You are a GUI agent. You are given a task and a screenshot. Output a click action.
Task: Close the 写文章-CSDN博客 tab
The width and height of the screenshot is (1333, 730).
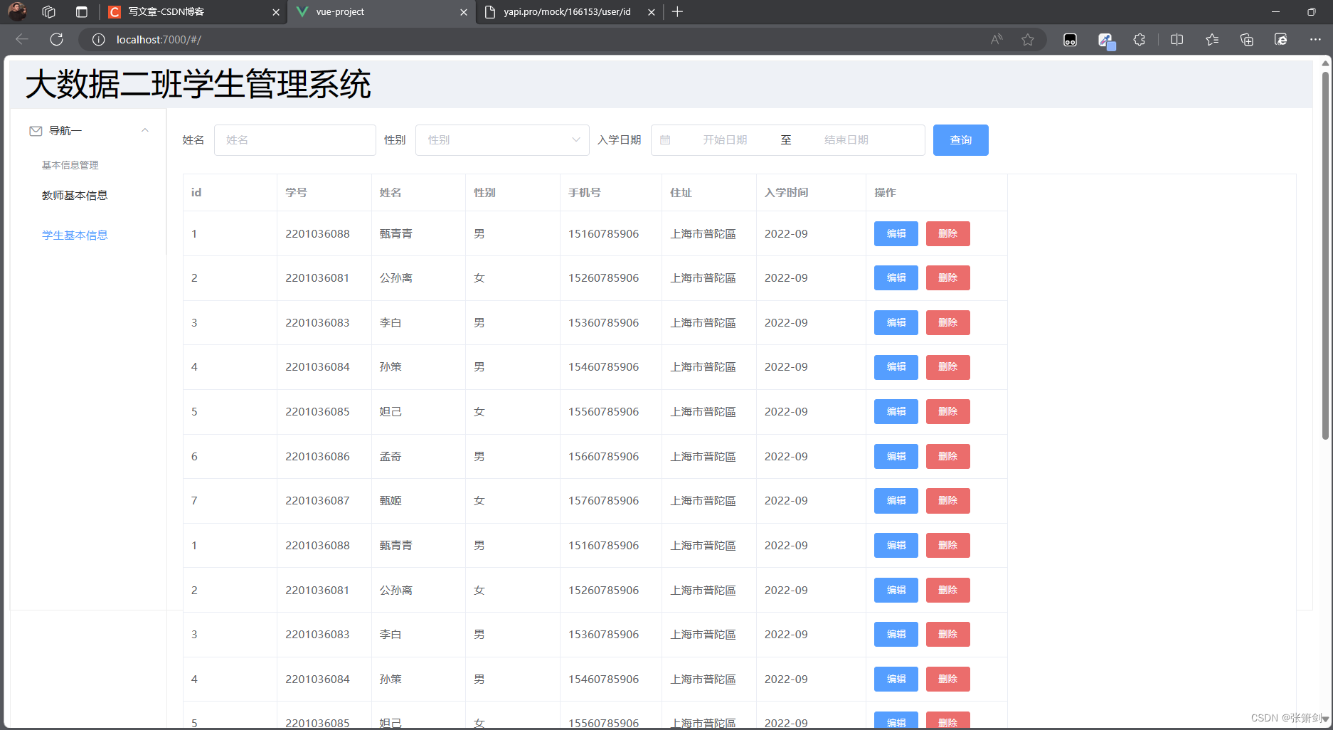pyautogui.click(x=276, y=12)
